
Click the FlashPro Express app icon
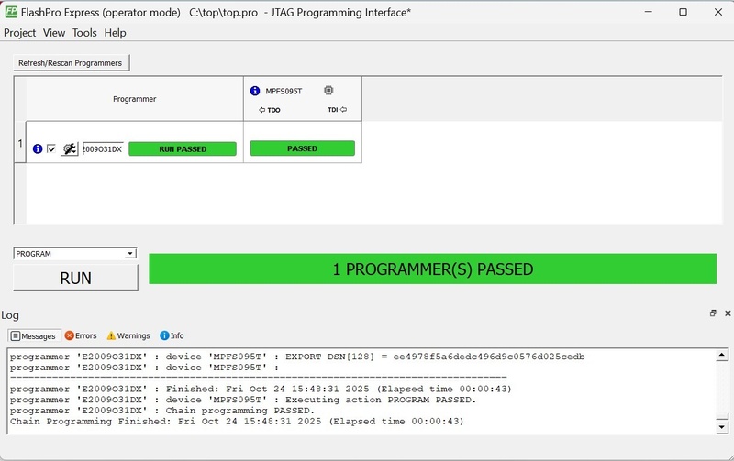[x=11, y=12]
